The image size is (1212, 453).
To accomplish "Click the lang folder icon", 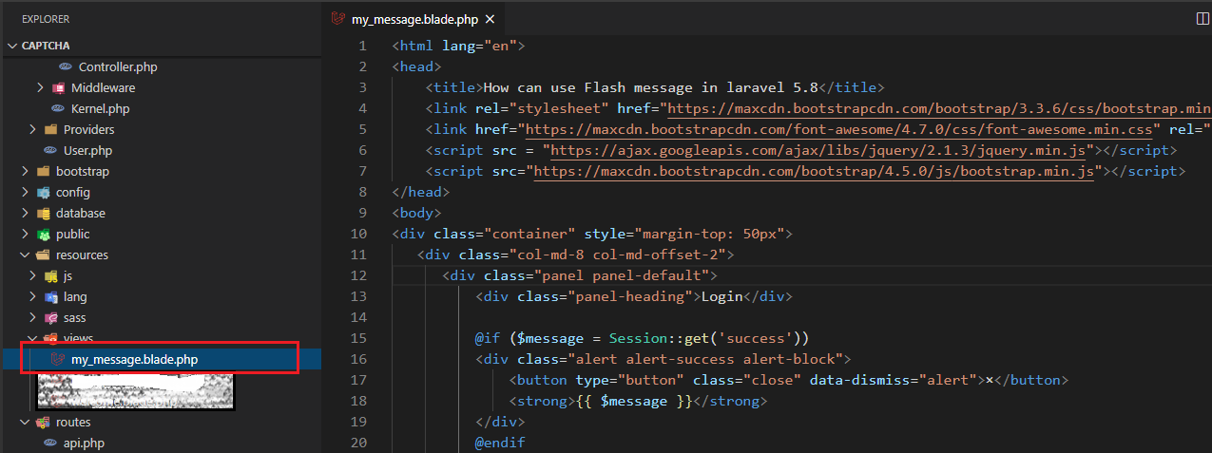I will coord(51,297).
